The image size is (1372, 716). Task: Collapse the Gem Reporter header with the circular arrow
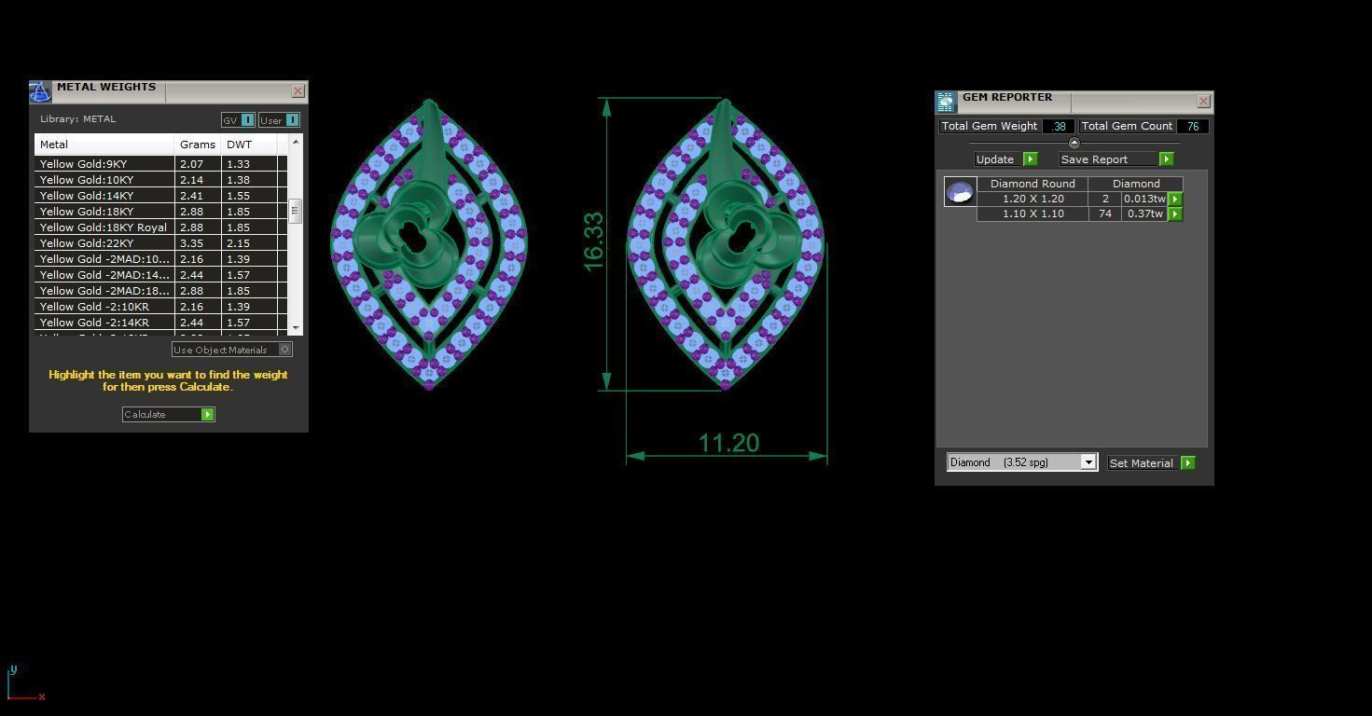point(1074,143)
